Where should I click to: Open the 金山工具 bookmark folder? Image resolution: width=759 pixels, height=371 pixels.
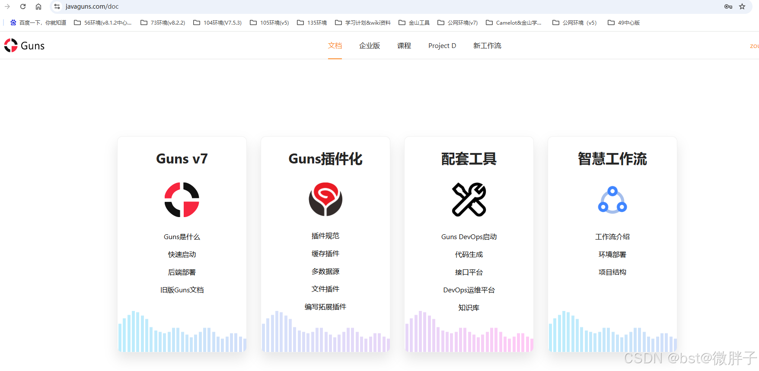(414, 22)
